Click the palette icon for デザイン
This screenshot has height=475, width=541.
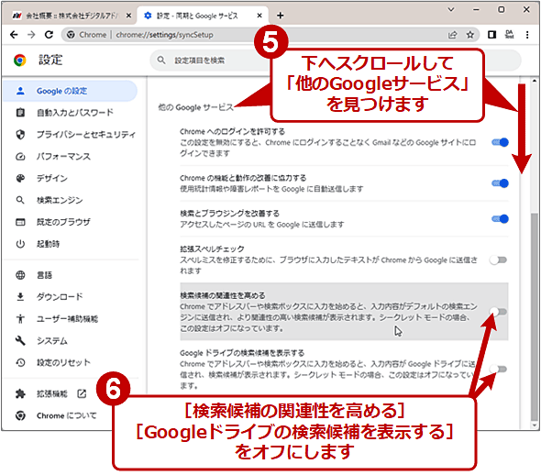coord(20,178)
